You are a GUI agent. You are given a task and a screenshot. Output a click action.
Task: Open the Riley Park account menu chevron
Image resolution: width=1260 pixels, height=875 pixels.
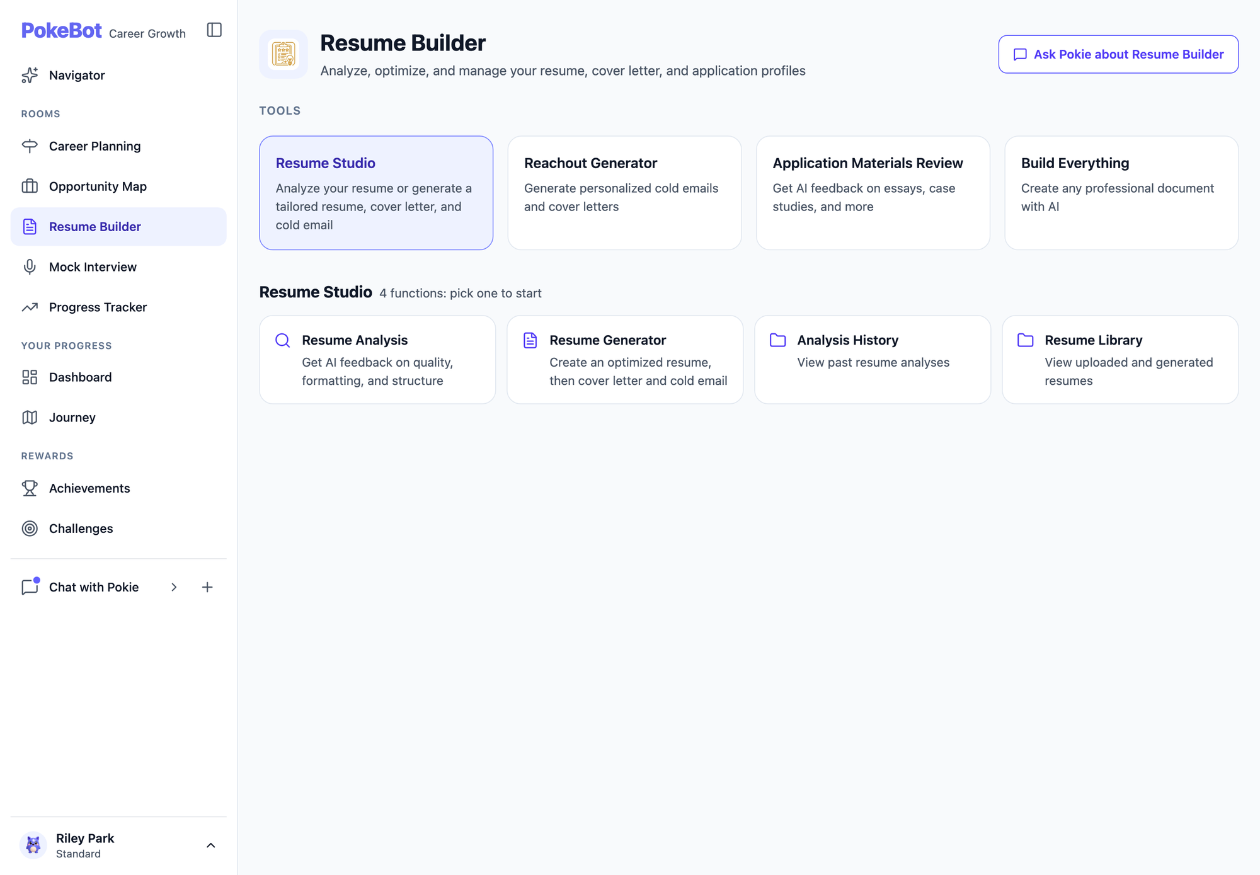pyautogui.click(x=211, y=845)
